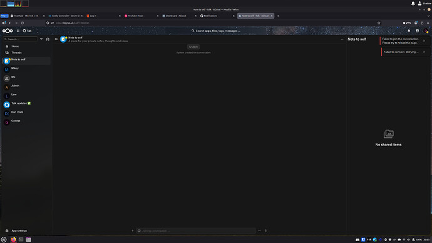Open the Firefox hamburger application menu
432x243 pixels.
(x=428, y=23)
